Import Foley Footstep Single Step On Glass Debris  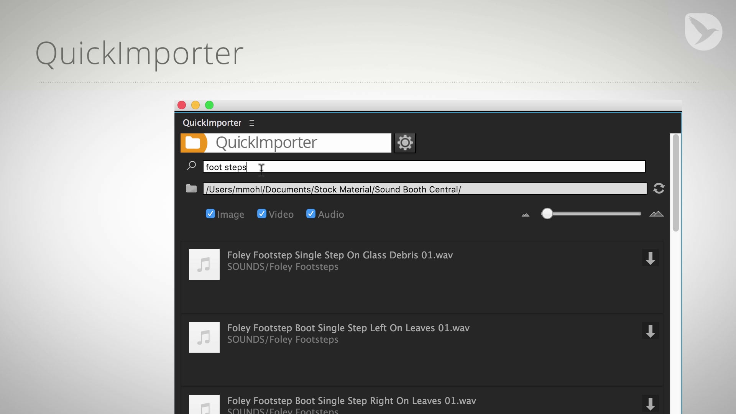pyautogui.click(x=650, y=258)
